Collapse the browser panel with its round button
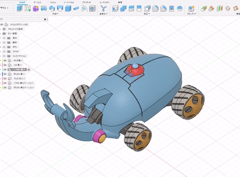This screenshot has height=177, width=240. 45,19
